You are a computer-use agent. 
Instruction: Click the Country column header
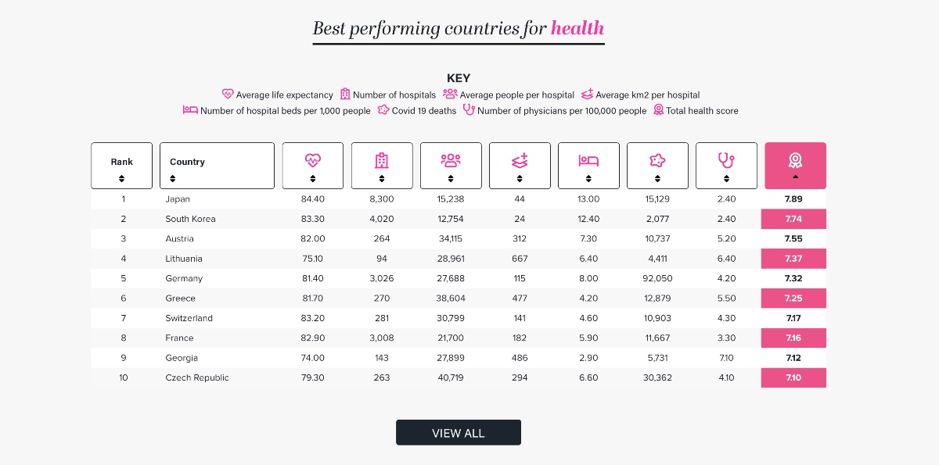point(188,162)
